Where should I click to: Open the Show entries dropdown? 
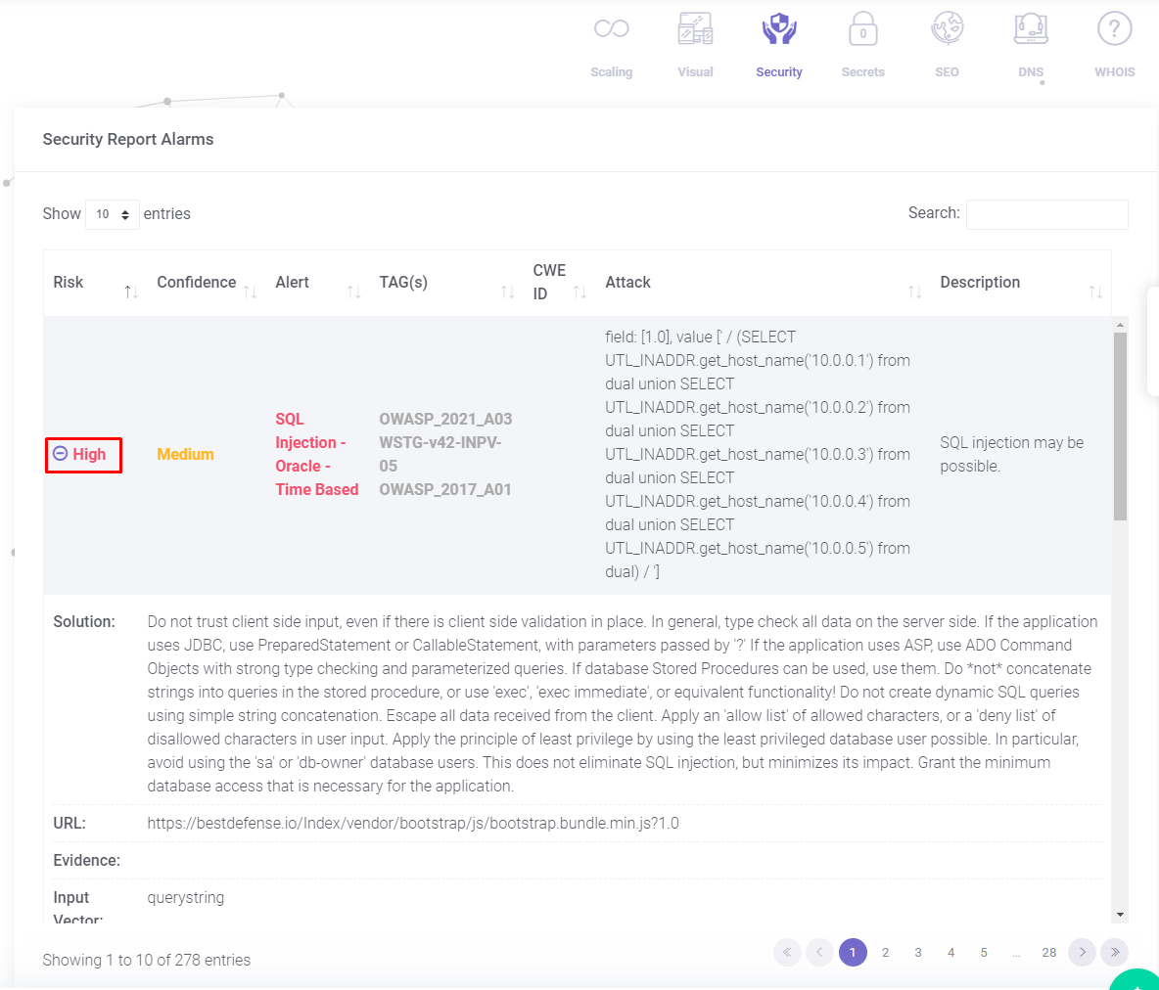pos(112,213)
